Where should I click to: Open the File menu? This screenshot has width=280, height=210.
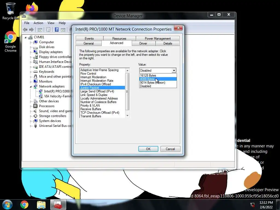[27, 23]
